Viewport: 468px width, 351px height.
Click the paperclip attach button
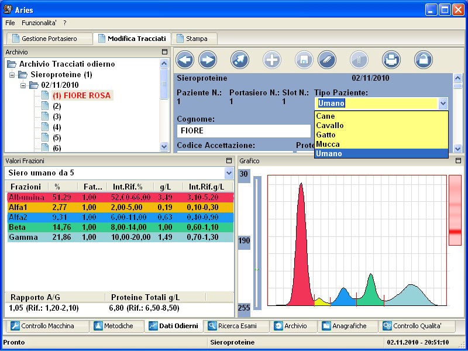(359, 60)
